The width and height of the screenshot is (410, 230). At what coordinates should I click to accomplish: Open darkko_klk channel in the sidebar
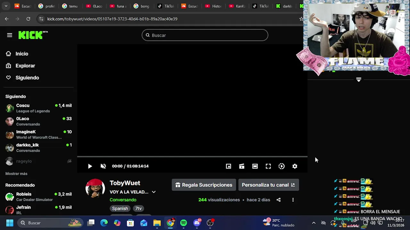coord(38,148)
